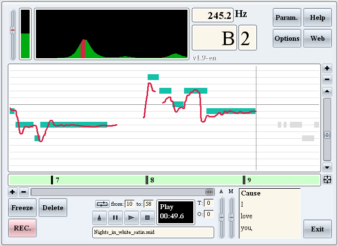Click the green input level meter
Image resolution: width=338 pixels, height=246 pixels.
tap(25, 34)
